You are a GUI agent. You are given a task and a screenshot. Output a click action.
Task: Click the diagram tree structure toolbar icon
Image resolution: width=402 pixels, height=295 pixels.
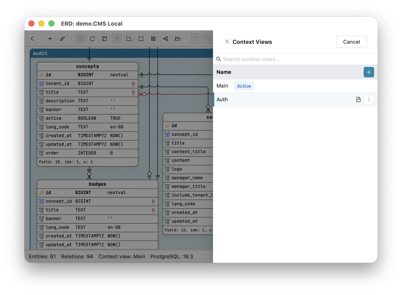tap(166, 39)
